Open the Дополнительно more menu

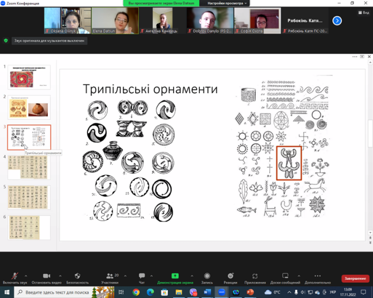317,275
